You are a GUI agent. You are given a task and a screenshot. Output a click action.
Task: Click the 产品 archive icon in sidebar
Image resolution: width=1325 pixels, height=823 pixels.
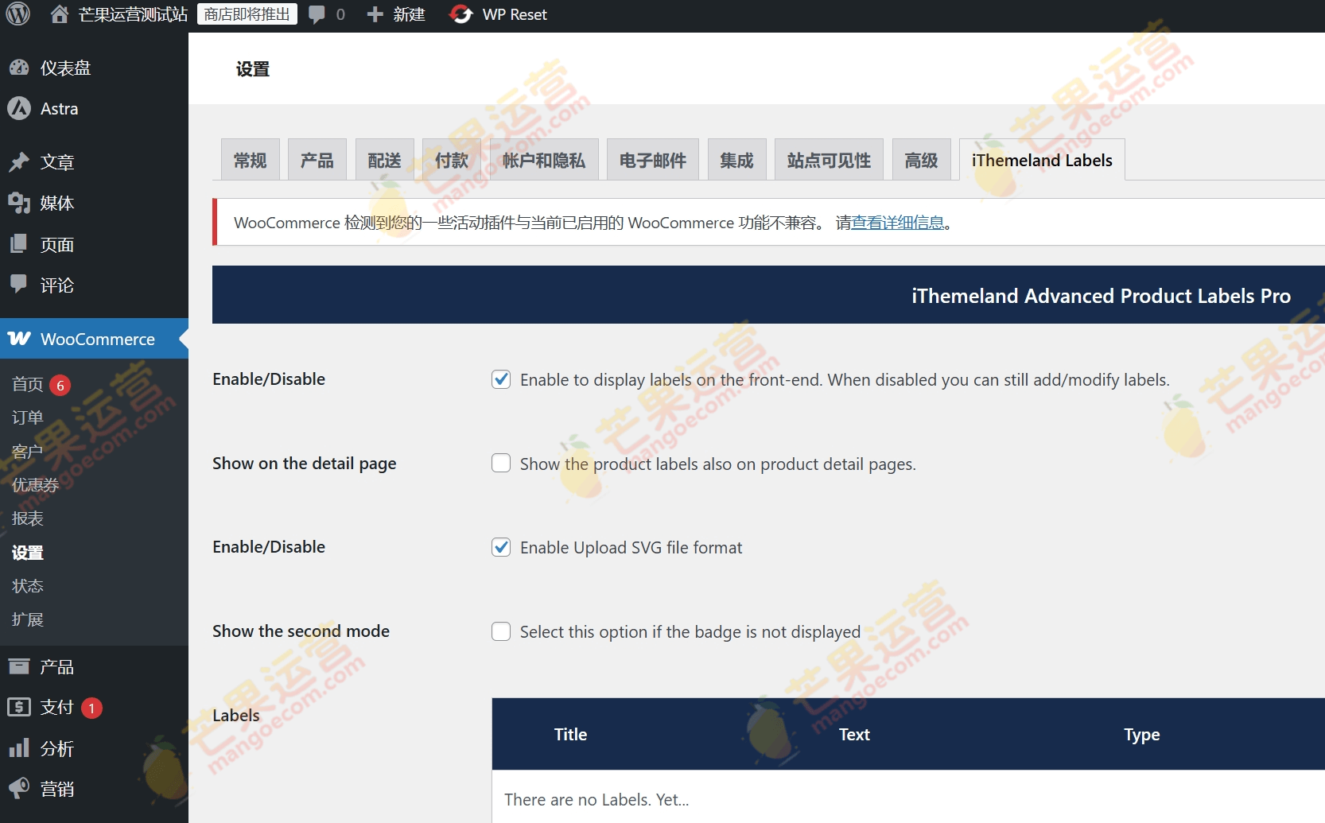(19, 666)
